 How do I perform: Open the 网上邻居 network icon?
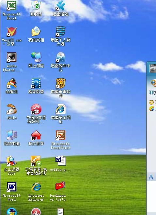pos(36,57)
